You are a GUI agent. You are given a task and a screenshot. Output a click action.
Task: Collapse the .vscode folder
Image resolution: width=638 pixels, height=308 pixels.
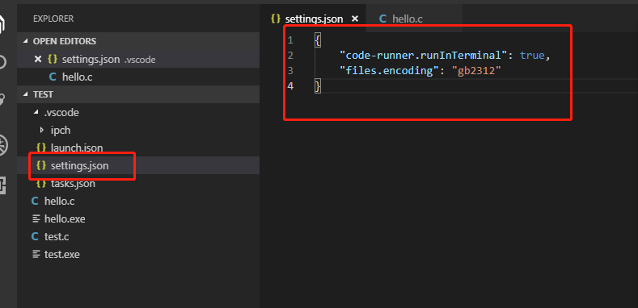point(138,112)
